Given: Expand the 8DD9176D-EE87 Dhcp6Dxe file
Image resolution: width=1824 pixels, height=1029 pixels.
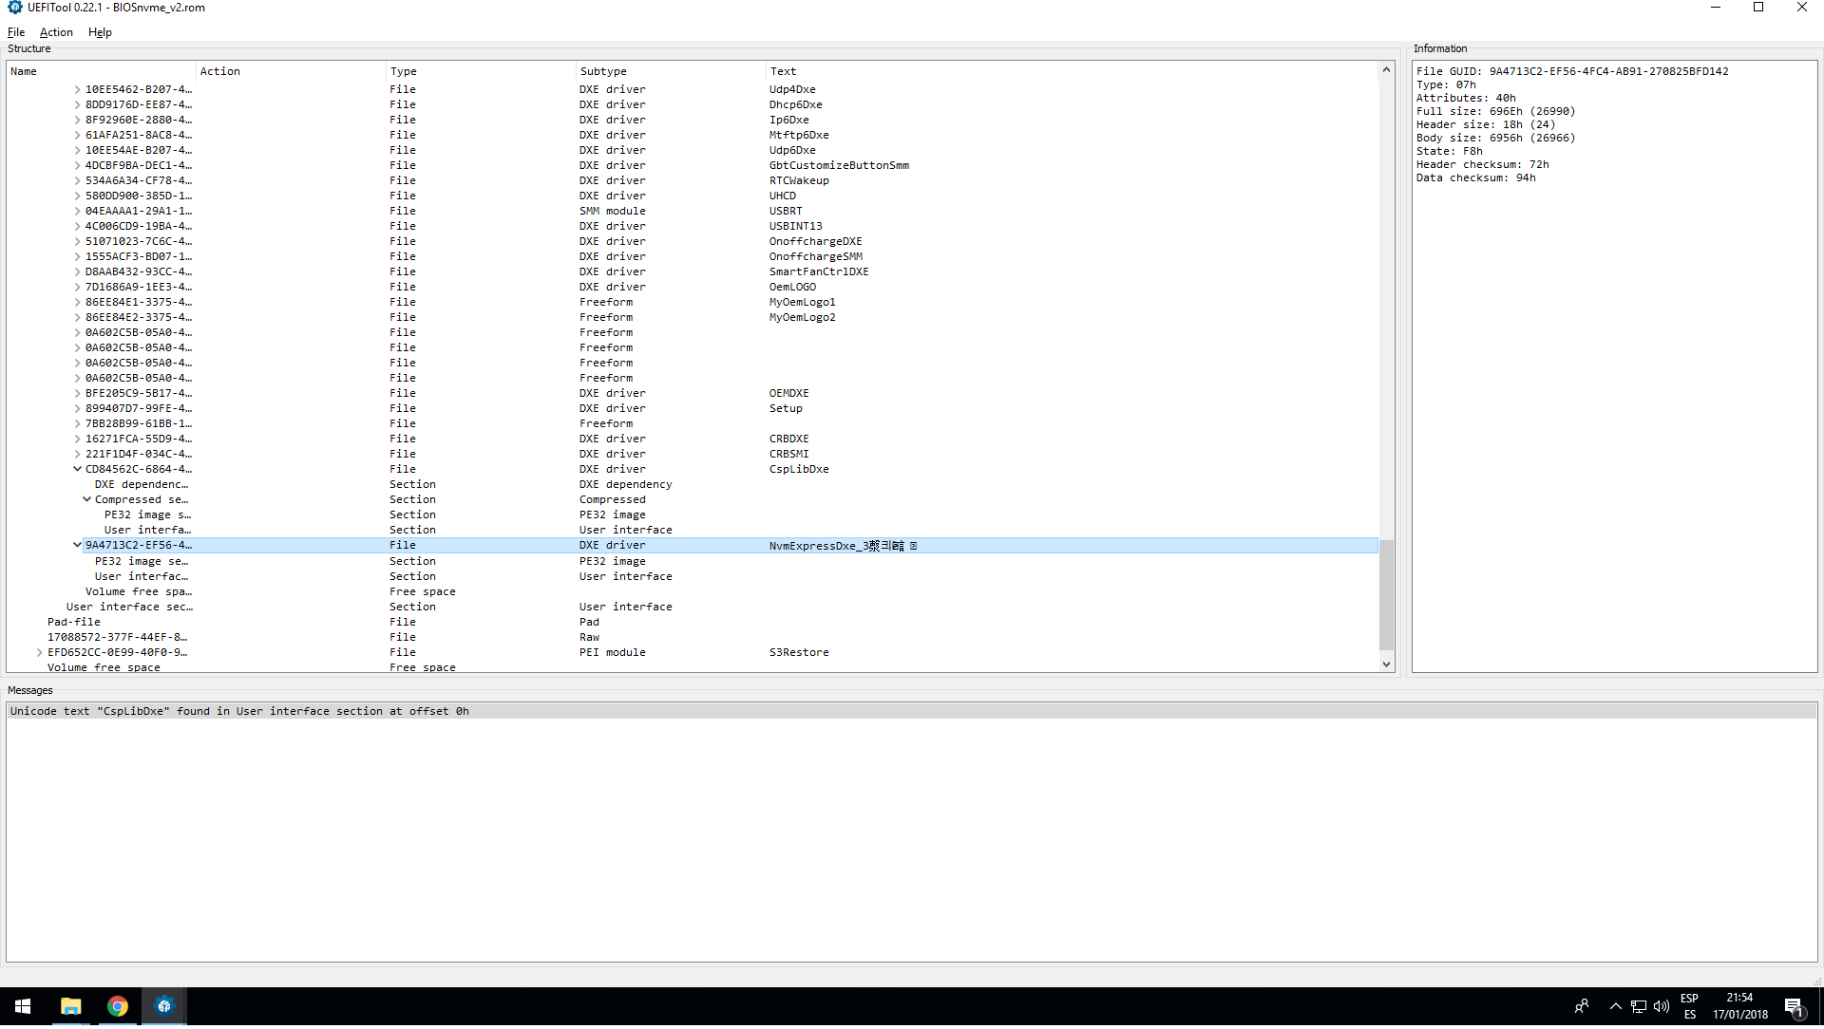Looking at the screenshot, I should coord(77,105).
